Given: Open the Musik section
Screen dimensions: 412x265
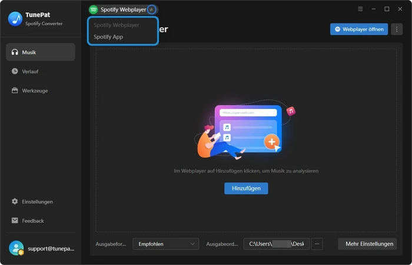Looking at the screenshot, I should (x=41, y=52).
